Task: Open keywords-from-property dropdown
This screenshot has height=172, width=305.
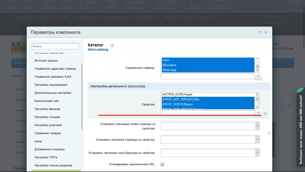Action: pyautogui.click(x=257, y=126)
